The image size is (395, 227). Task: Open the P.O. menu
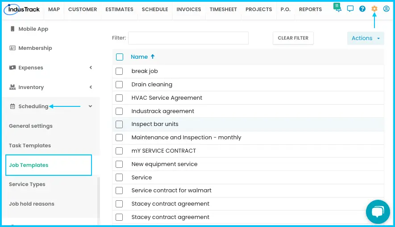[x=285, y=9]
